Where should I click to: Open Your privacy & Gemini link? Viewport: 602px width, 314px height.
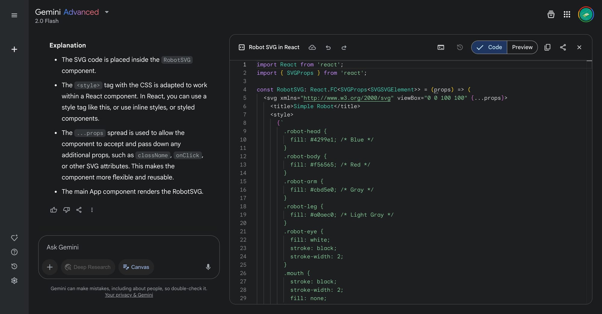pyautogui.click(x=129, y=295)
